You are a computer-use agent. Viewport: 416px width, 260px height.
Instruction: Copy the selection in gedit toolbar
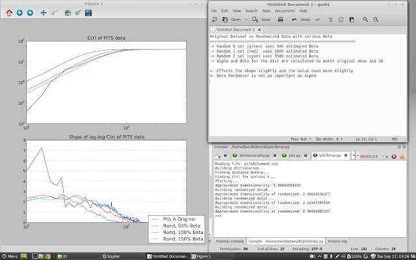click(341, 19)
